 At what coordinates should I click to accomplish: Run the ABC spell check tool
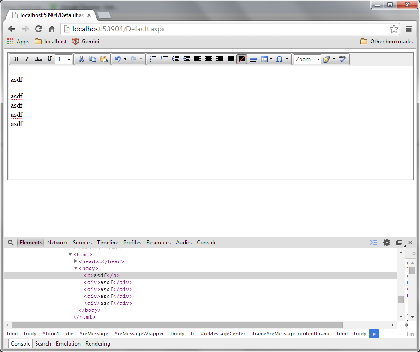[342, 59]
